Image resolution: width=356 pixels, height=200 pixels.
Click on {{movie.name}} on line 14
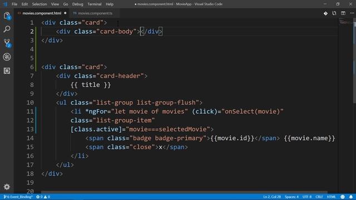[x=309, y=138]
